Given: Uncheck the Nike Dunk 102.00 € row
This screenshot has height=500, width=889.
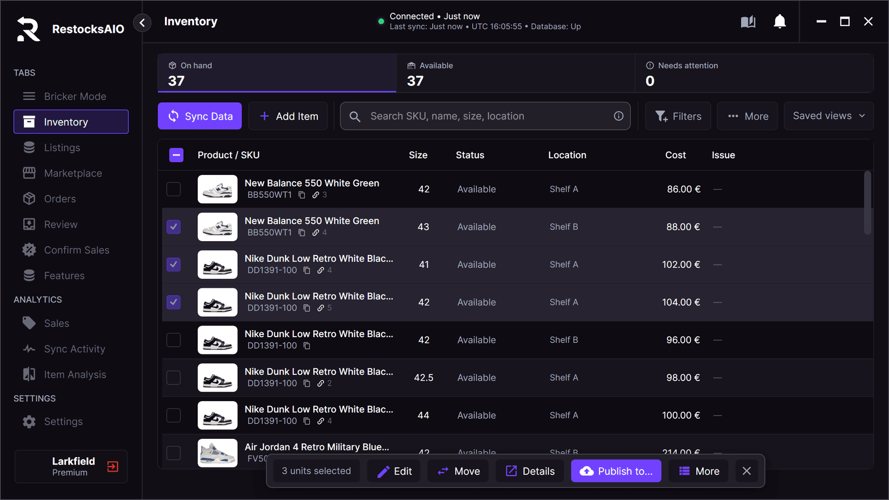Looking at the screenshot, I should [174, 264].
